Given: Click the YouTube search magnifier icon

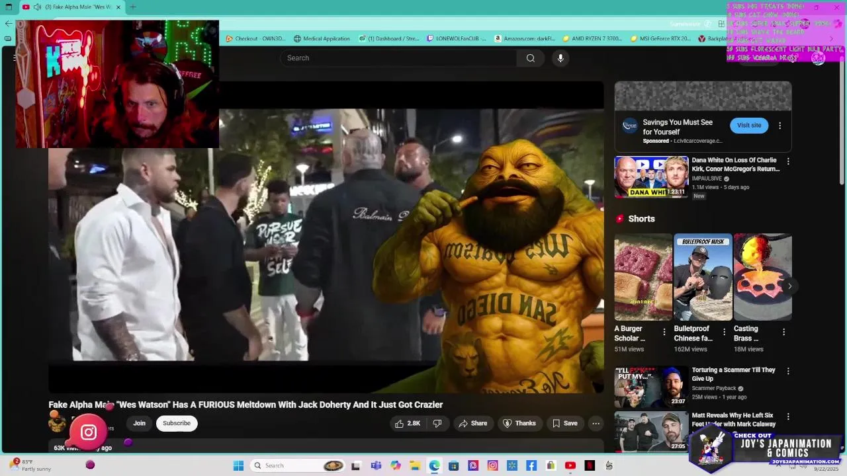Looking at the screenshot, I should click(530, 58).
